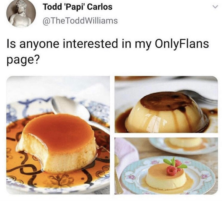Open the statue profile avatar
Image resolution: width=222 pixels, height=201 pixels.
click(21, 14)
